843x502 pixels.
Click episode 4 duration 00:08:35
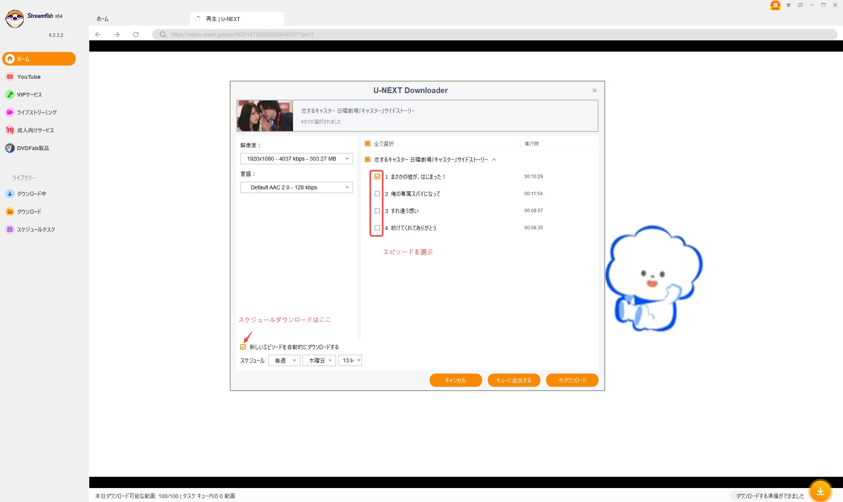click(534, 228)
